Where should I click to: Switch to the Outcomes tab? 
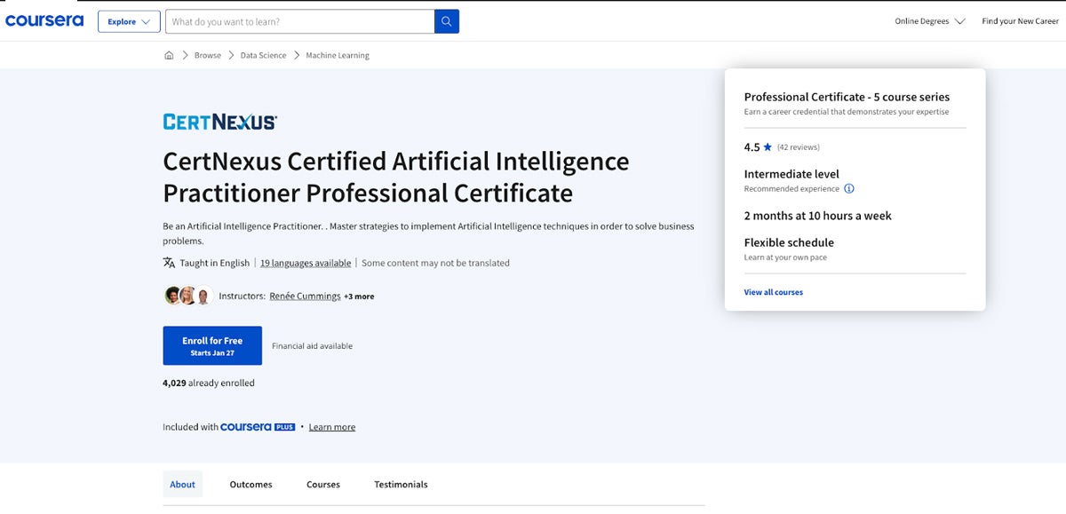pos(251,484)
